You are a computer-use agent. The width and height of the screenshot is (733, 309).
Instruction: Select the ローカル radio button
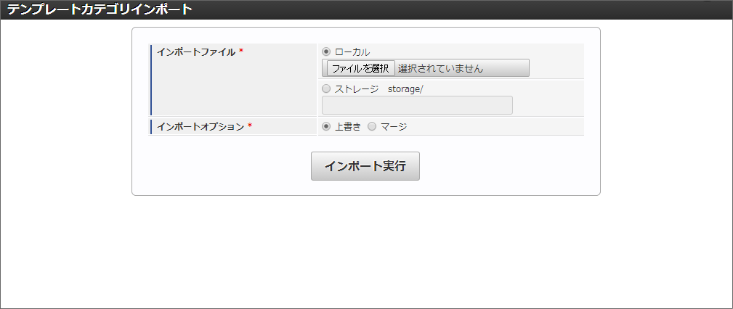(326, 51)
